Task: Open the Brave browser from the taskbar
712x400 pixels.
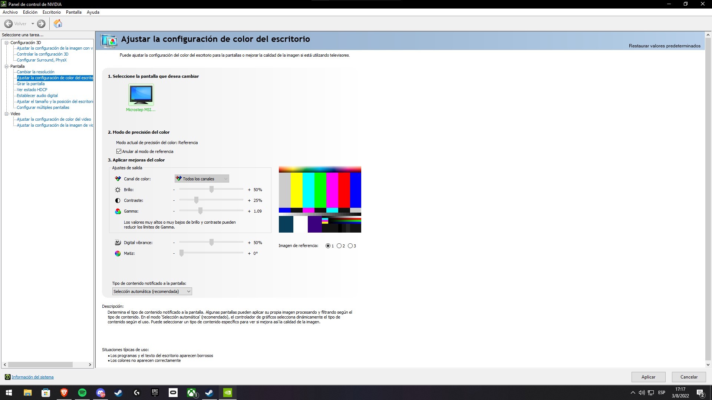Action: coord(64,393)
